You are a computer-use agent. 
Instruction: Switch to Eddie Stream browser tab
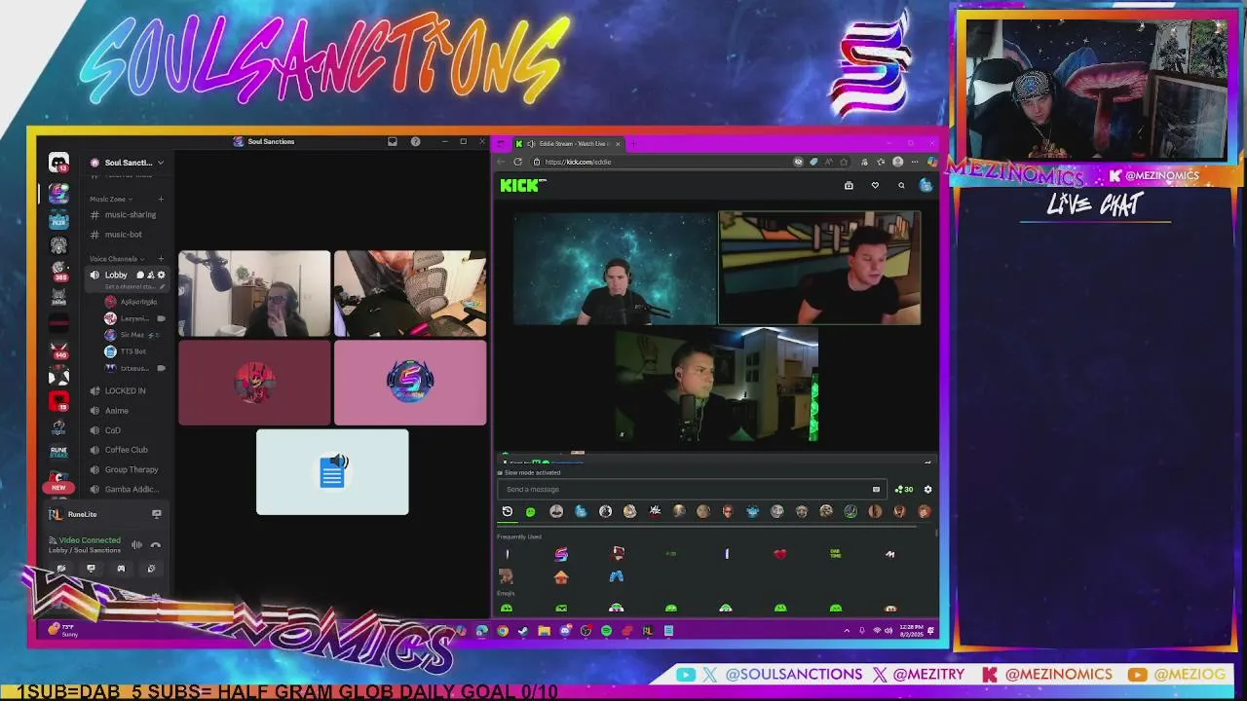pyautogui.click(x=567, y=144)
